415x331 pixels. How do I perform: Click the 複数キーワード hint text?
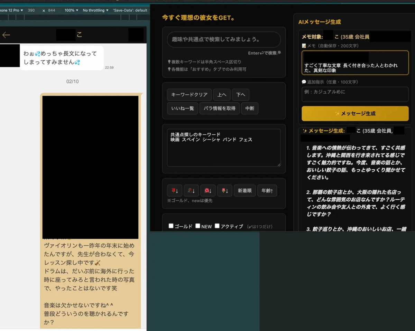(204, 62)
